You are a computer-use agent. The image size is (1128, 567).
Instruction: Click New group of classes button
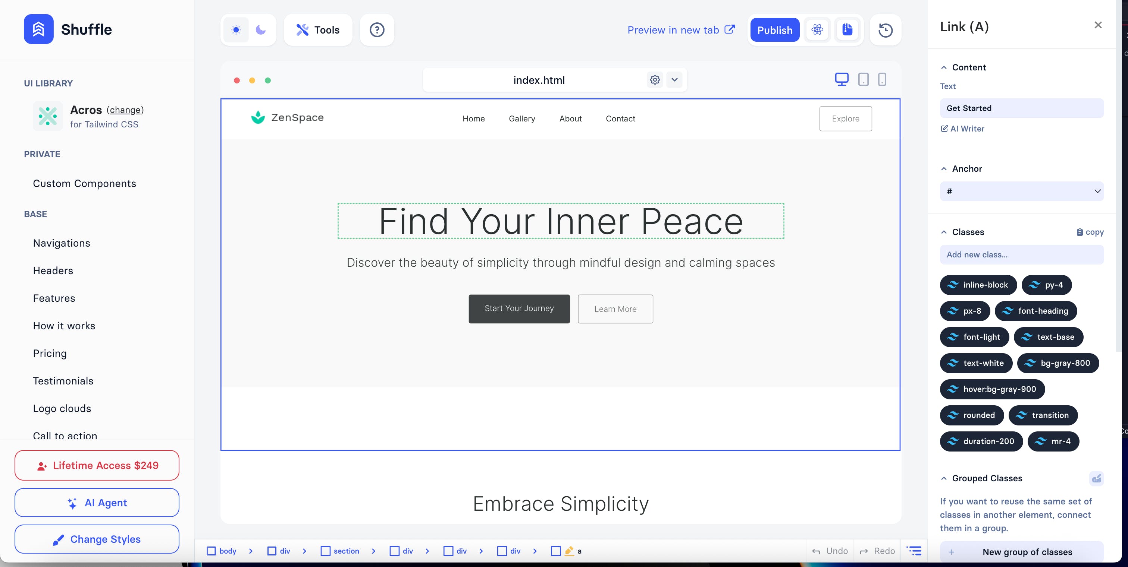[x=1022, y=552]
